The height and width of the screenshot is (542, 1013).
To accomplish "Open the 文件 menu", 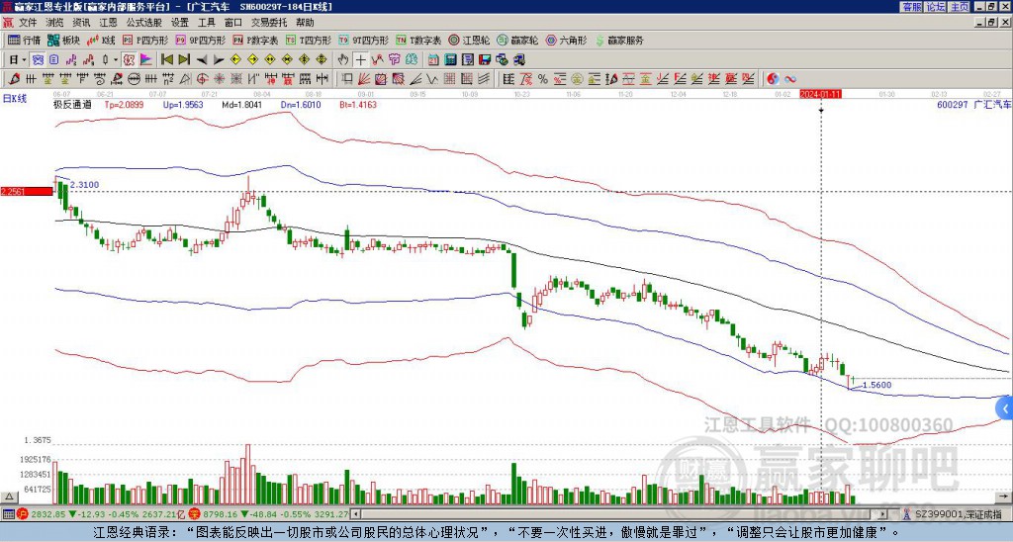I will (x=28, y=23).
